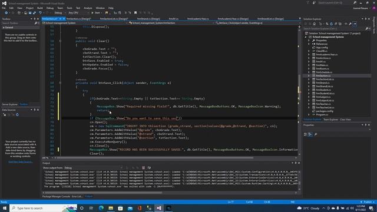Screen dimensions: 377x212
Task: Collapse the btnSave_Click method outlining toggle
Action: tap(60, 83)
